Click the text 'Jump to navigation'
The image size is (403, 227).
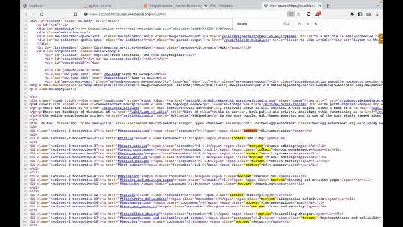[141, 74]
